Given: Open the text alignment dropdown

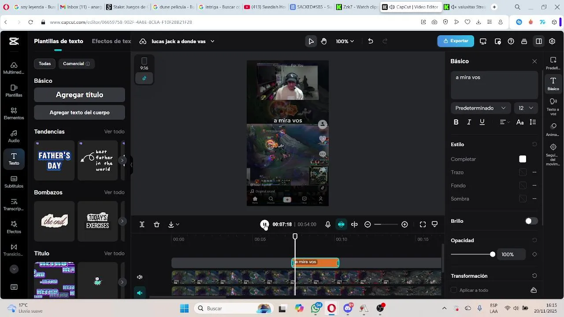Looking at the screenshot, I should tap(505, 122).
